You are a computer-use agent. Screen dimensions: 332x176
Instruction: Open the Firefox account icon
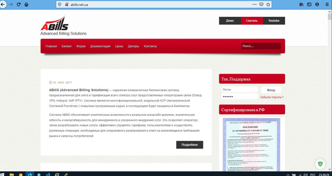[317, 4]
